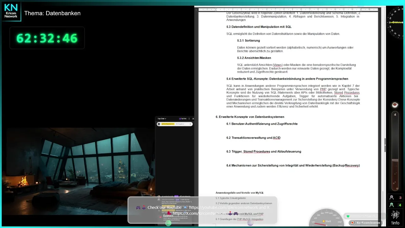Viewport: 405px width, 228px height.
Task: Click the network brain icon above !info
Action: click(395, 215)
